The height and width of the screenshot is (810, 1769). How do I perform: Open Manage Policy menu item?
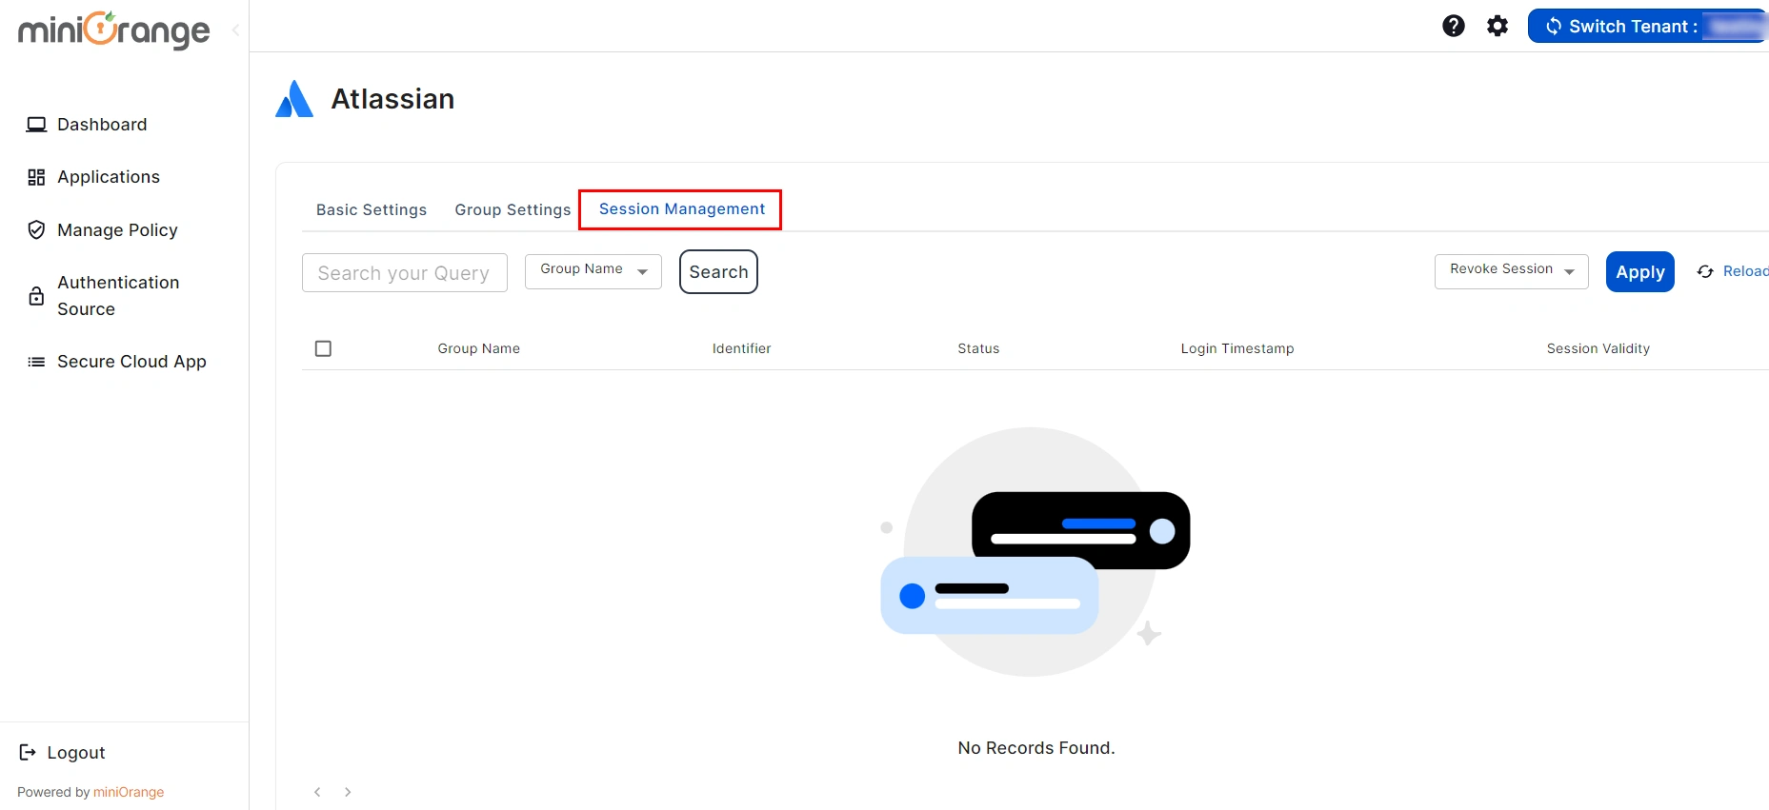click(117, 230)
